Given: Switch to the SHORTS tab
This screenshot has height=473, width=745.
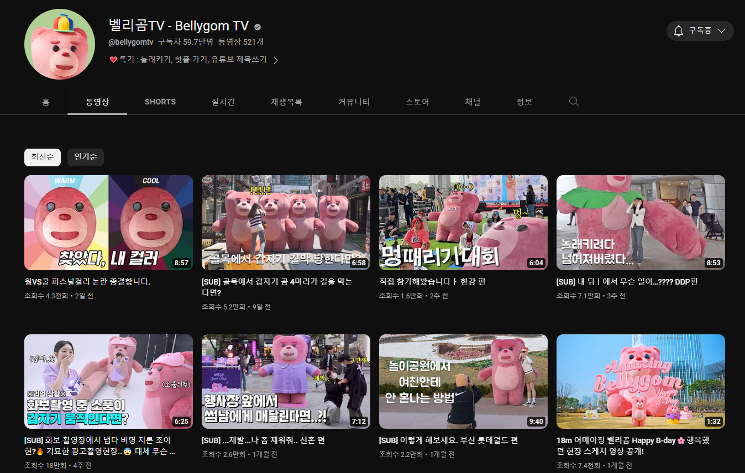Looking at the screenshot, I should 160,102.
